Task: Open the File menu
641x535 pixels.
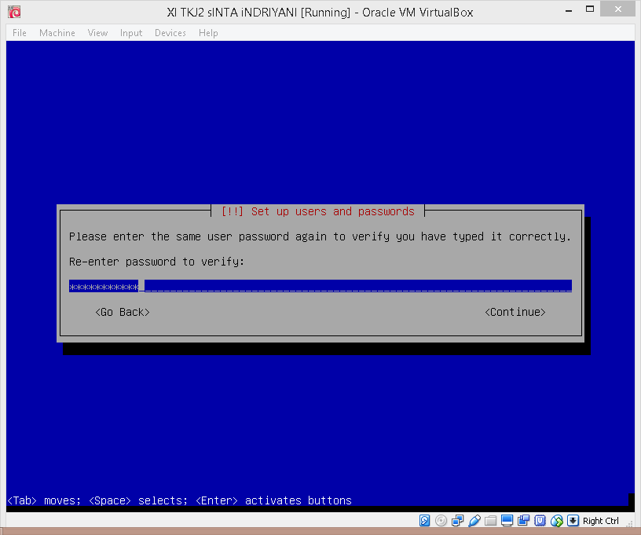Action: tap(19, 33)
